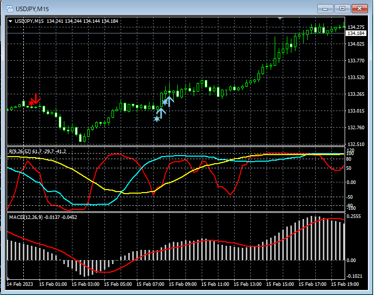Click the 15 Feb 17:00 time axis label
Screen dimensions: 374x295
point(313,284)
